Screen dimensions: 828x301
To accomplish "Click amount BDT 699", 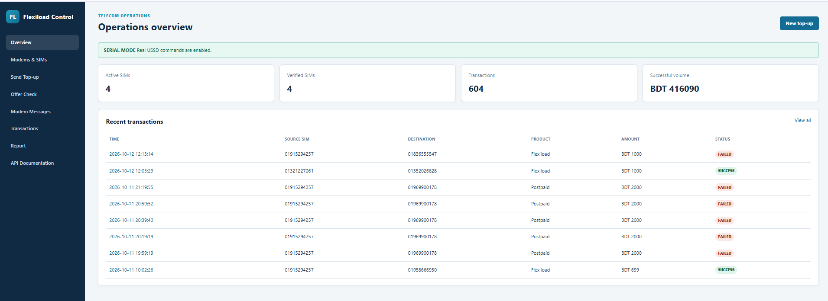I will click(x=630, y=270).
